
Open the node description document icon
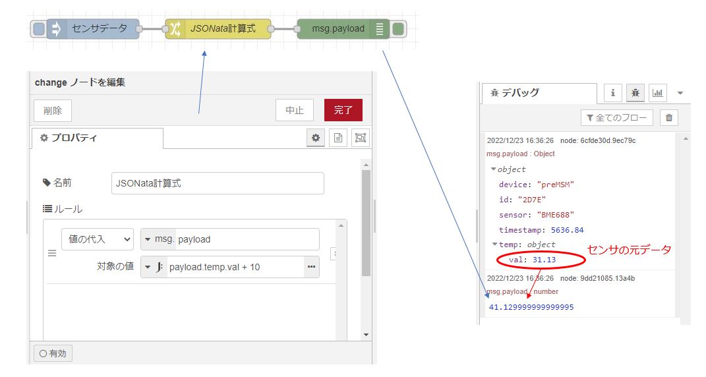click(x=338, y=138)
